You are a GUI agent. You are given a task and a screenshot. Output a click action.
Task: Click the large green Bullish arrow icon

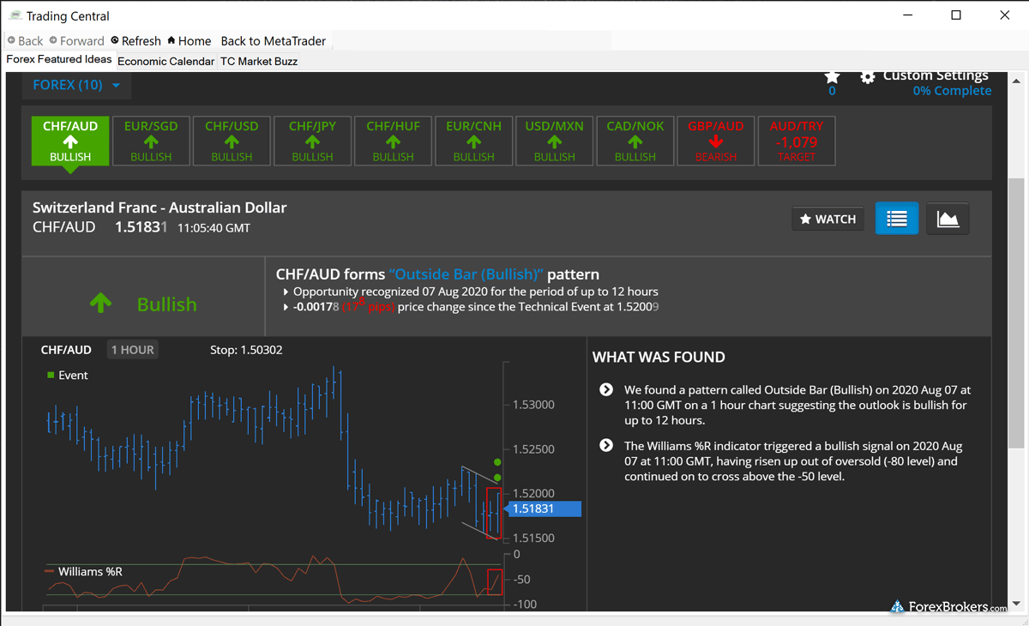pyautogui.click(x=101, y=304)
